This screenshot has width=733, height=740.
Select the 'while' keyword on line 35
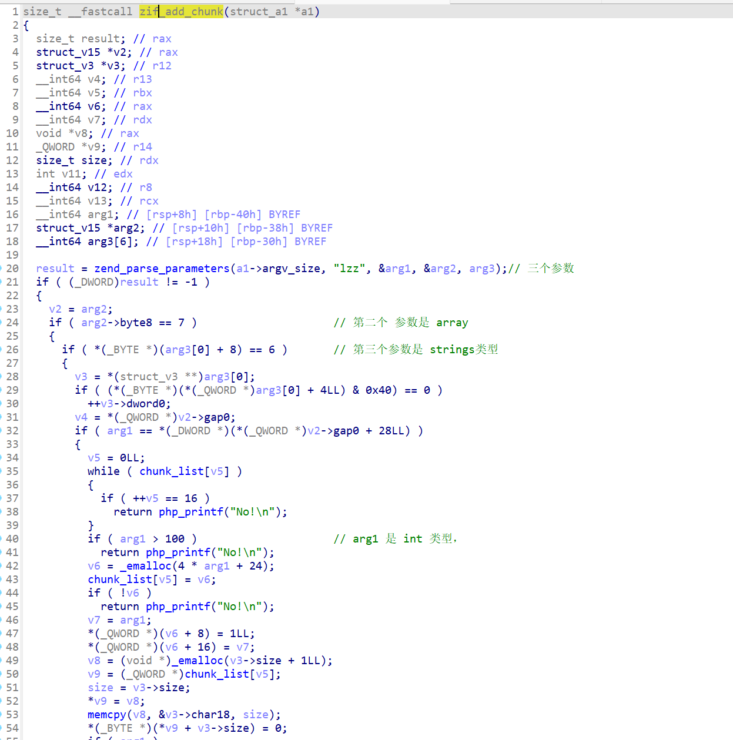pos(103,471)
